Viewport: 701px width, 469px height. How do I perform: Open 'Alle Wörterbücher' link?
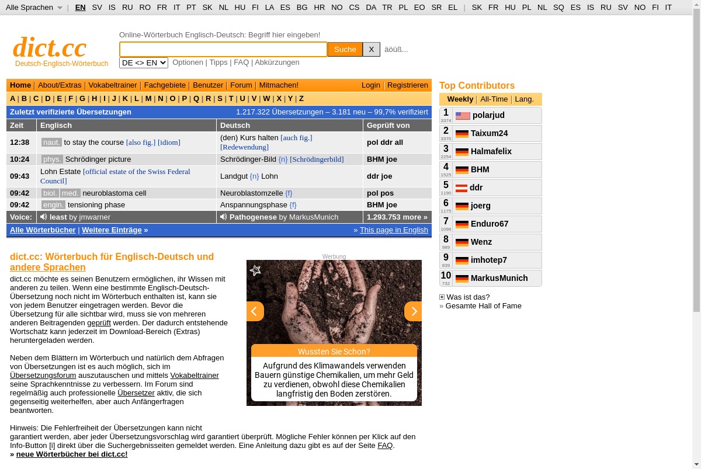click(x=43, y=230)
